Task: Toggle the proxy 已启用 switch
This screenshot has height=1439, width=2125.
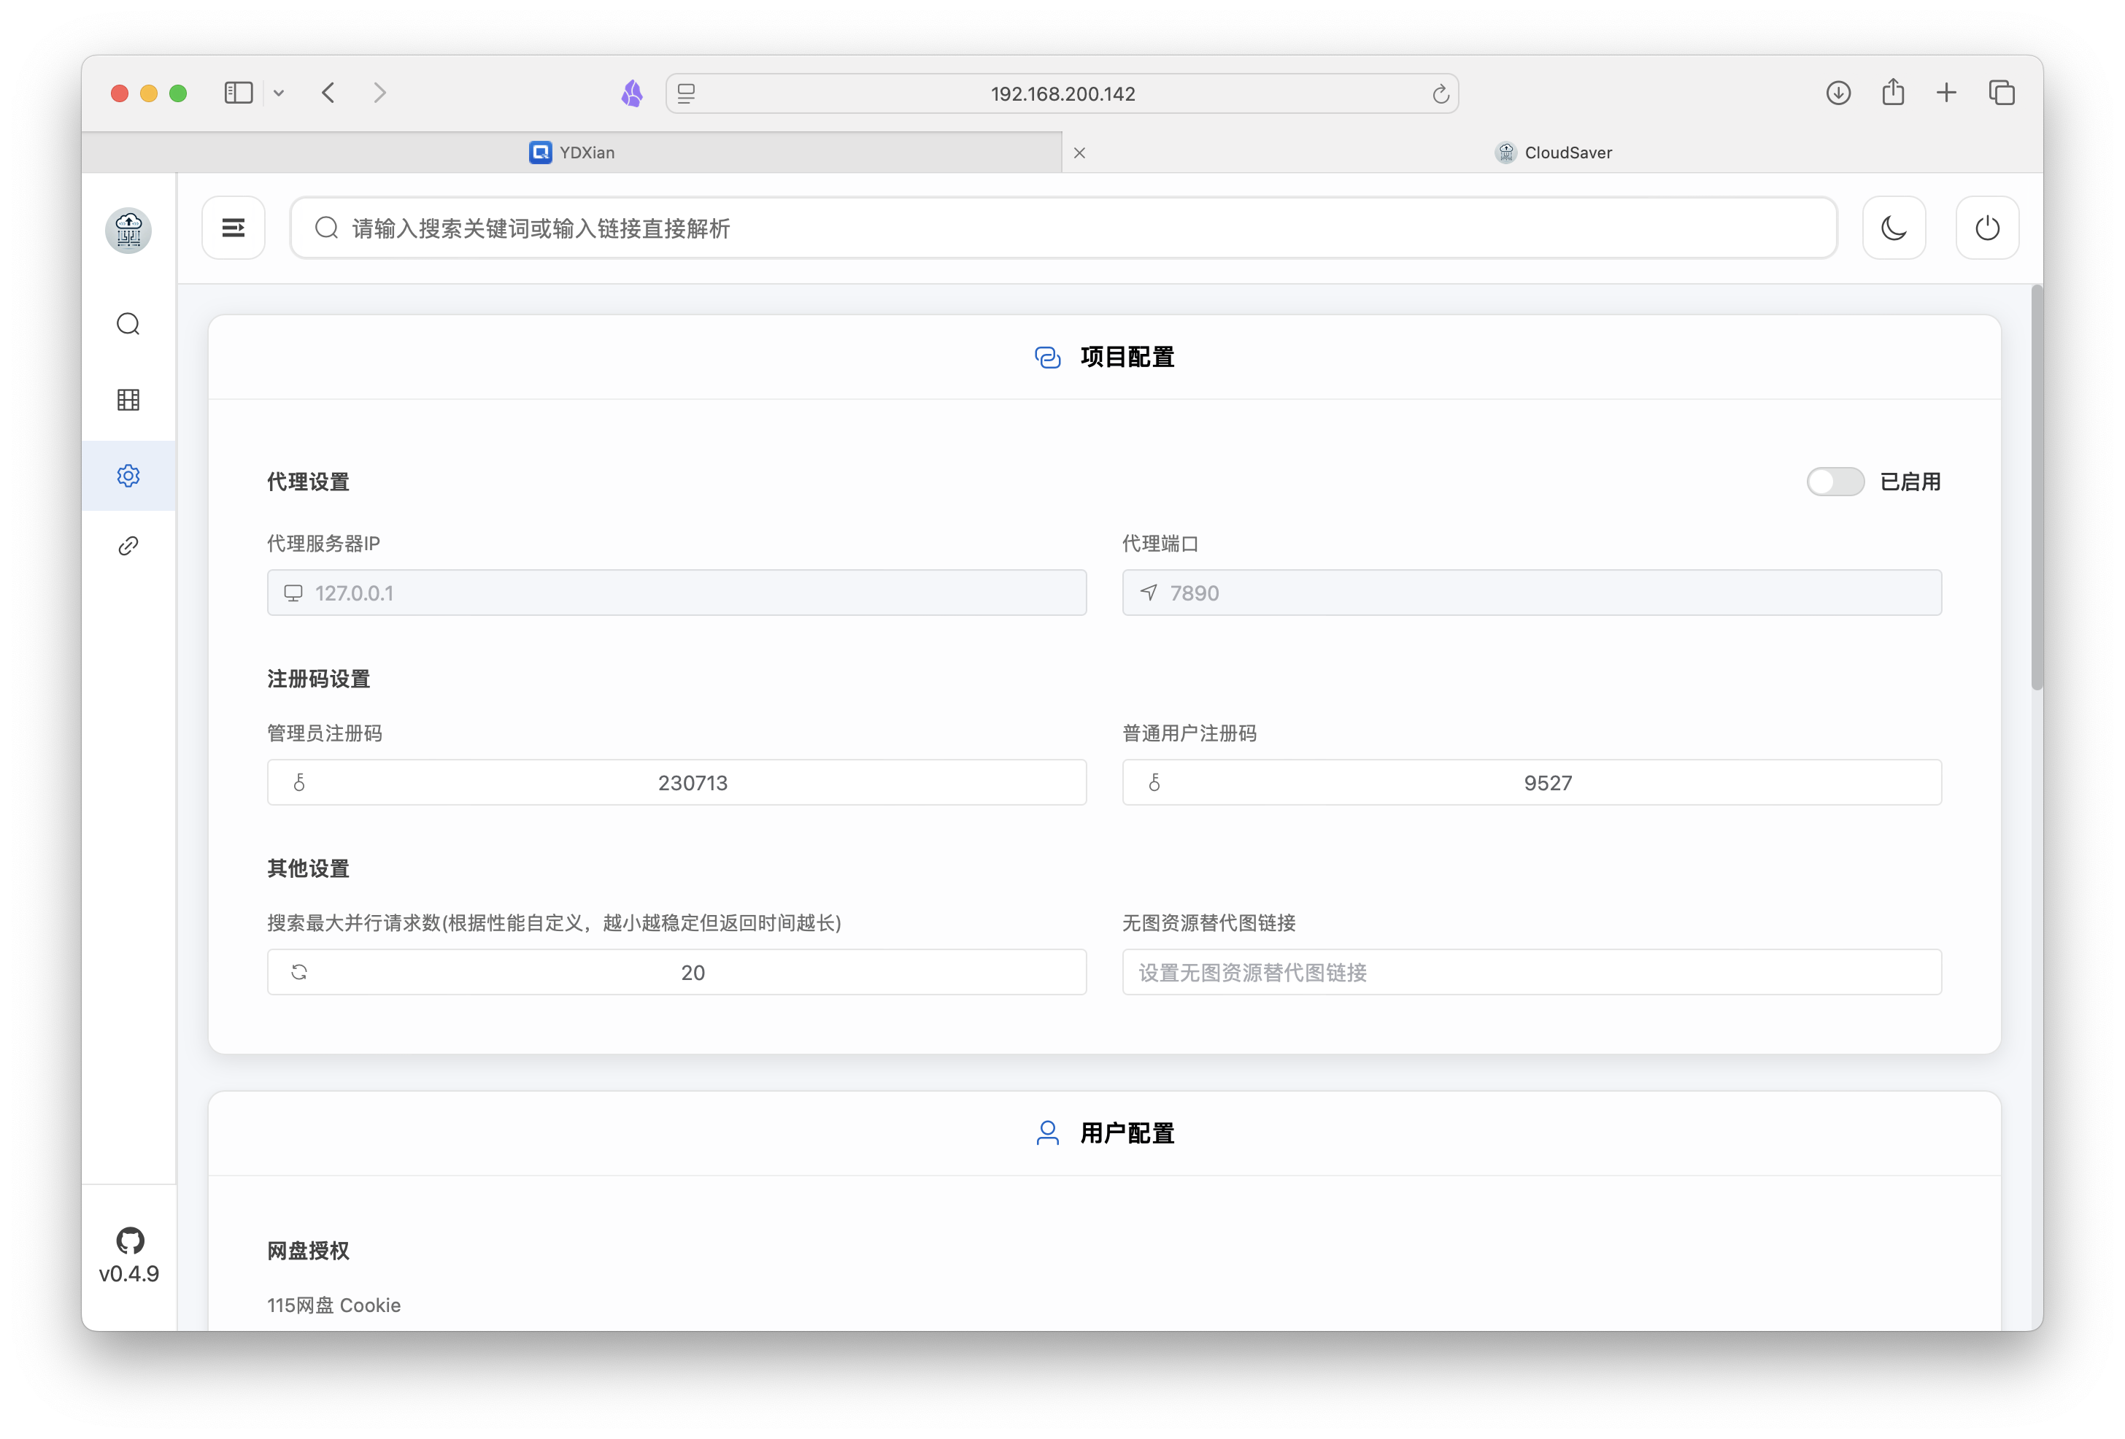Action: 1835,482
